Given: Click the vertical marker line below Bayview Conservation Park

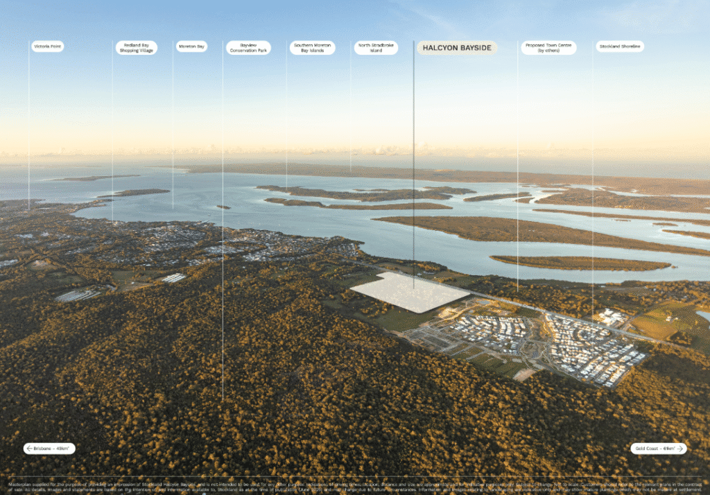Looking at the screenshot, I should (x=223, y=208).
